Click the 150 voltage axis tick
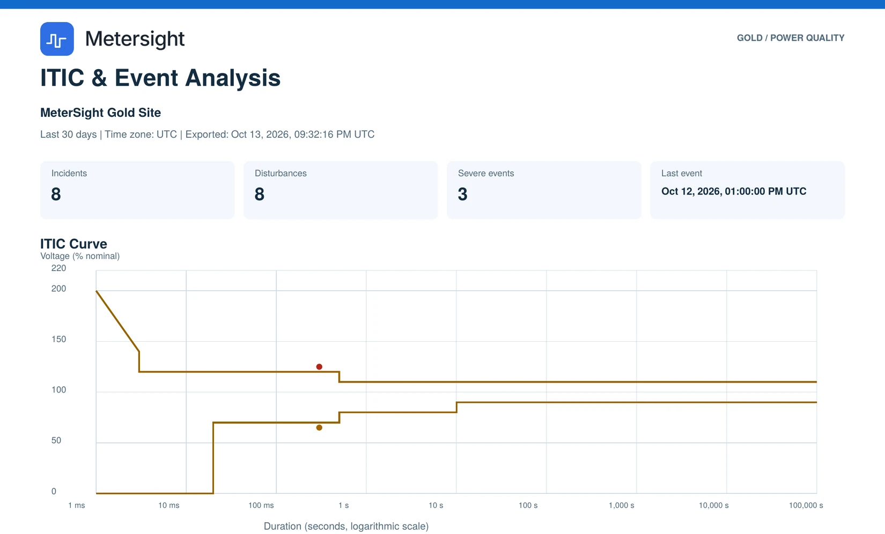This screenshot has height=534, width=885. click(58, 339)
